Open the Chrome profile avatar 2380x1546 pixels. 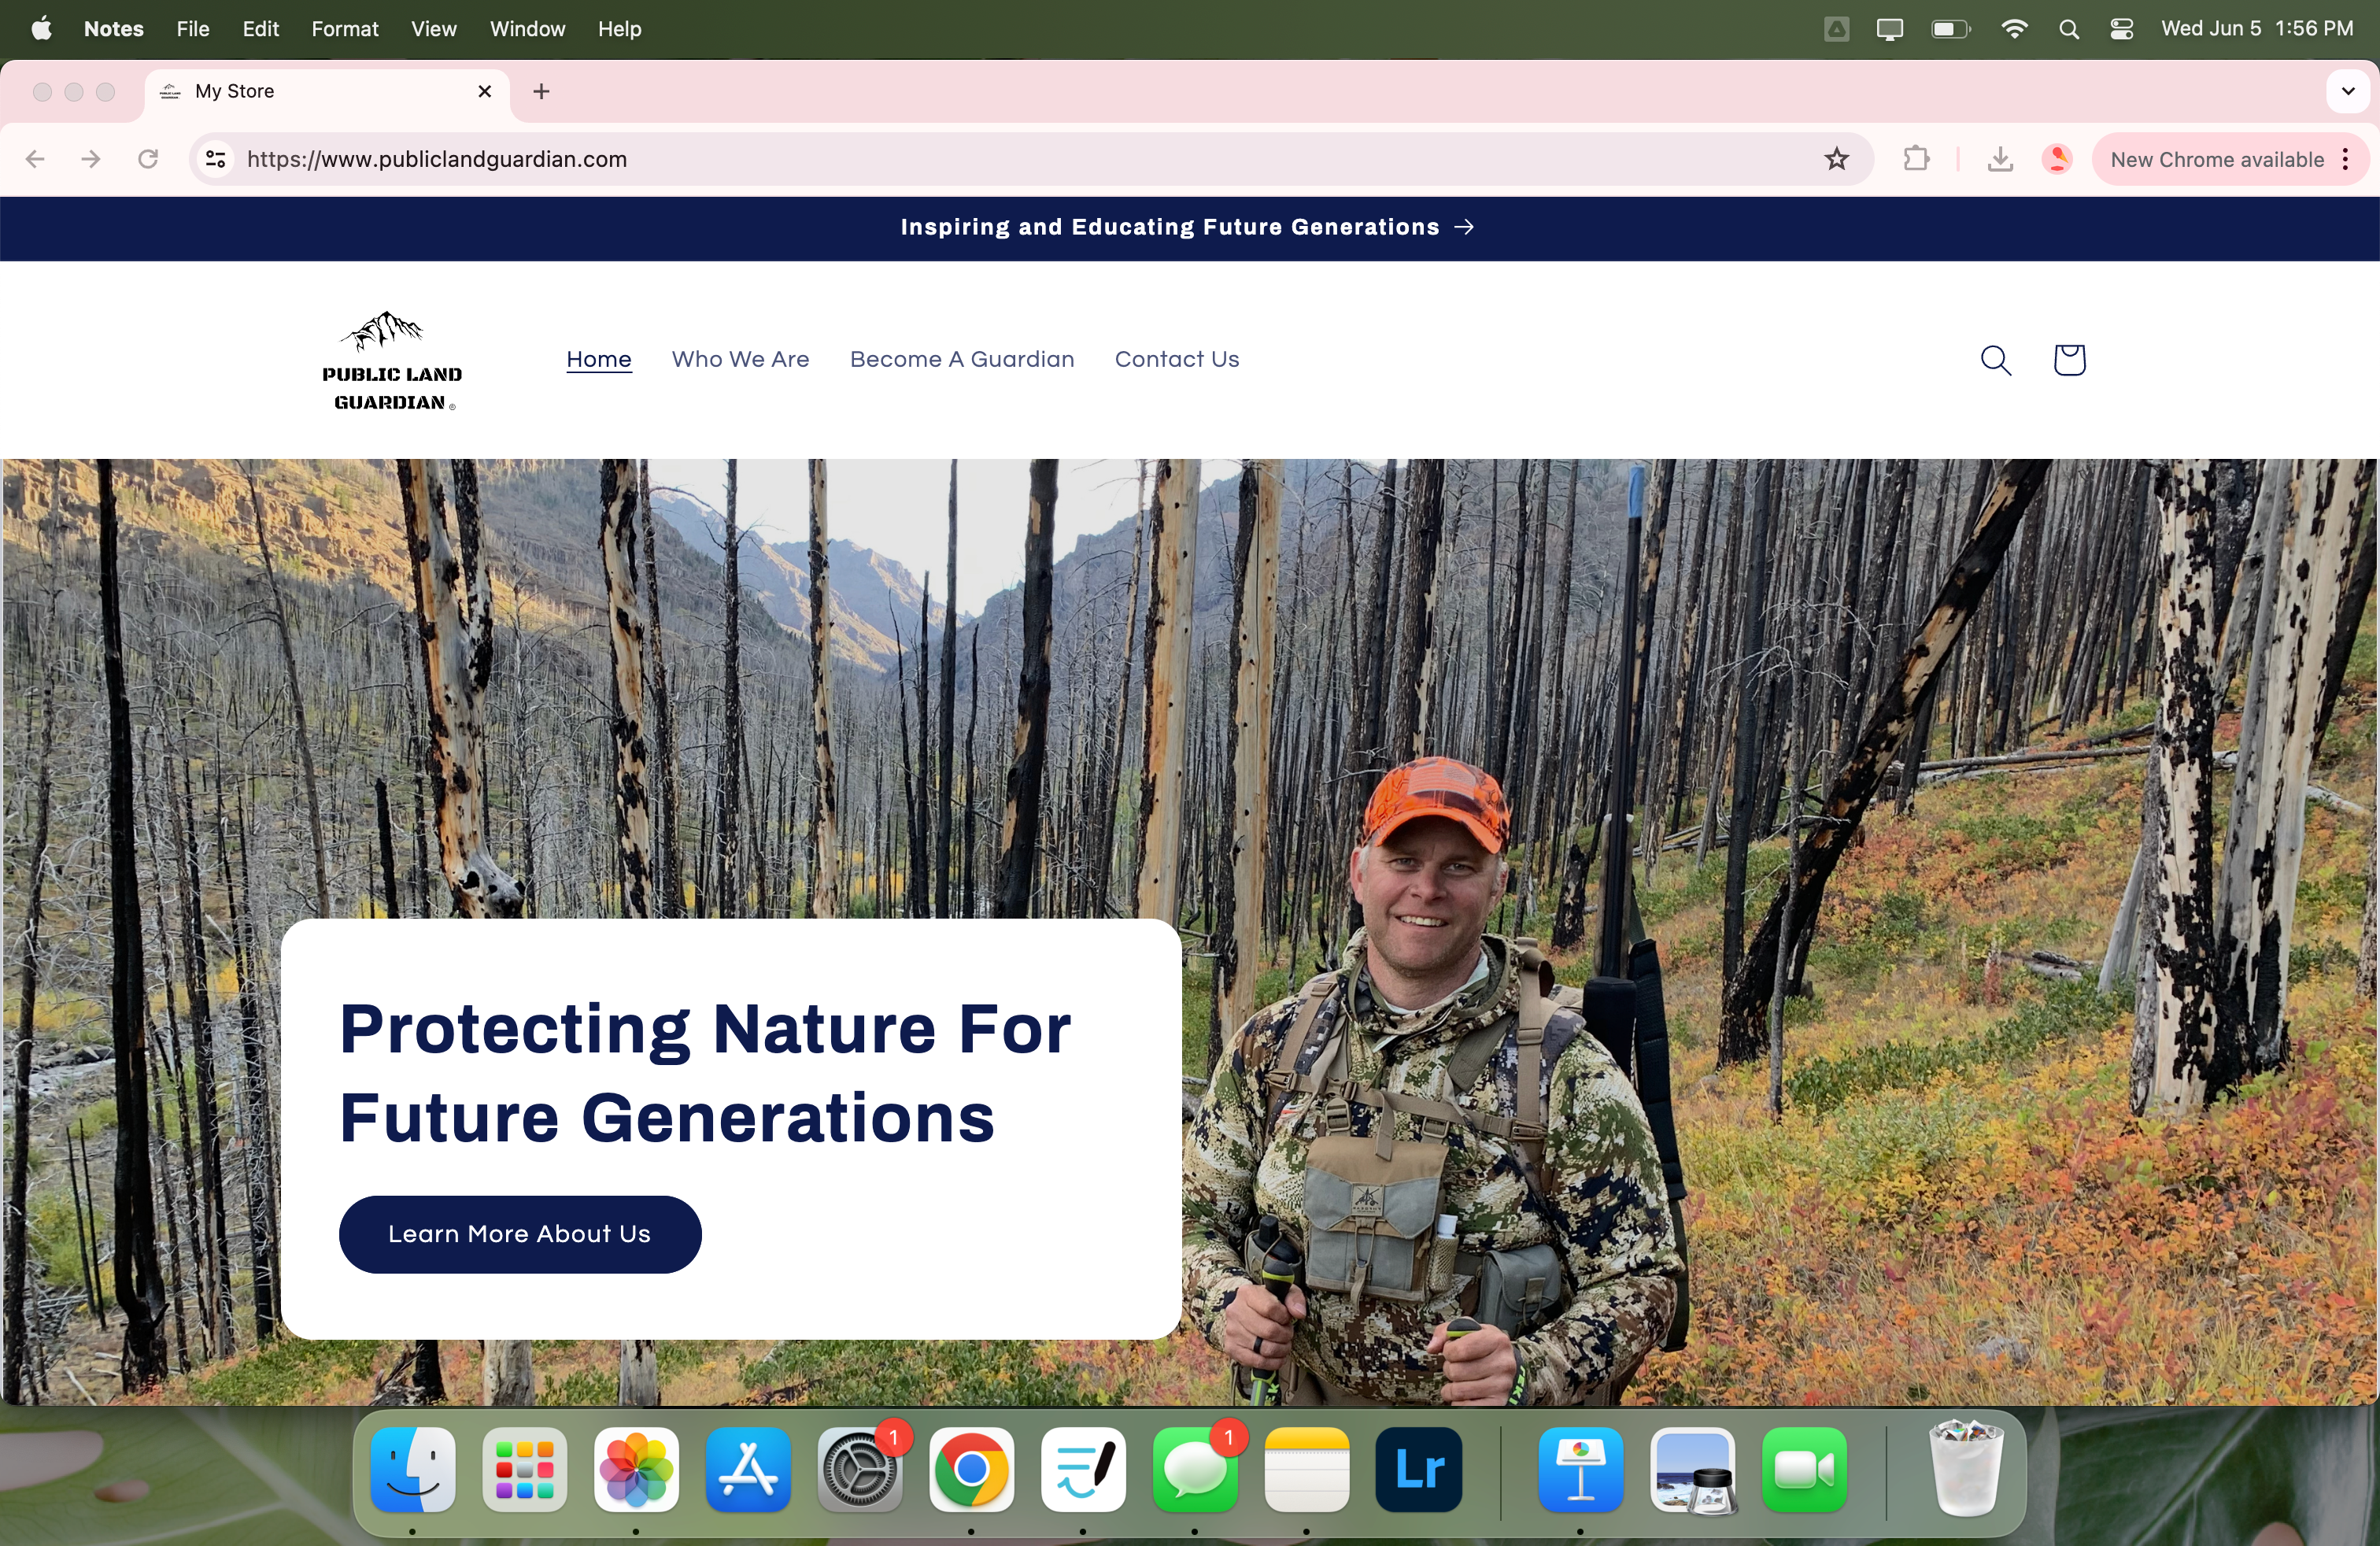[2057, 159]
